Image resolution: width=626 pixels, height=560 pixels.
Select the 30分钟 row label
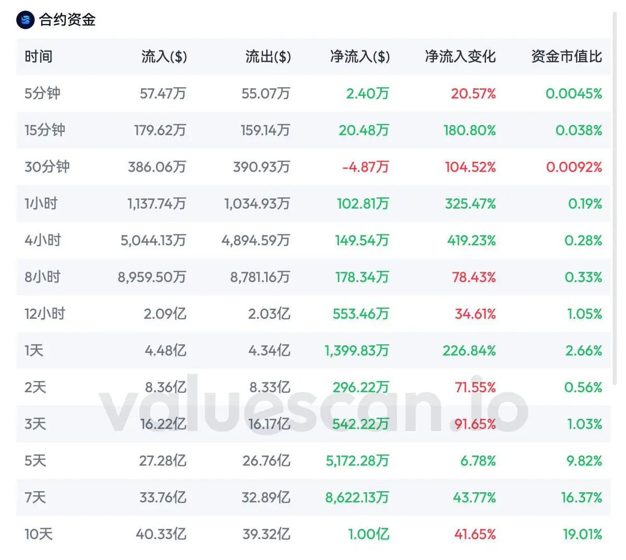pyautogui.click(x=47, y=167)
